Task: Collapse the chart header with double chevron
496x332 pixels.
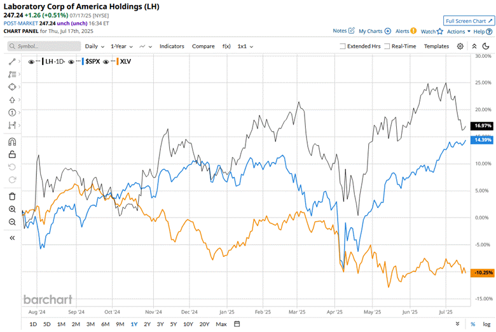Action: click(474, 46)
